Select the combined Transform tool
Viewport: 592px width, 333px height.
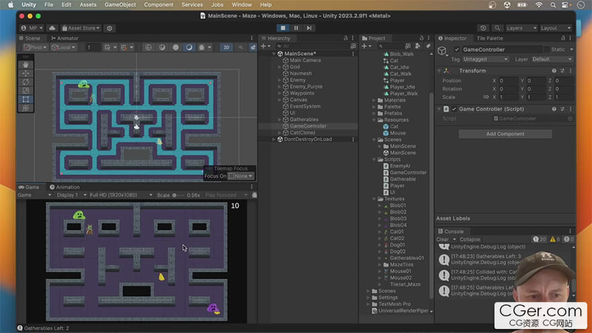click(26, 108)
